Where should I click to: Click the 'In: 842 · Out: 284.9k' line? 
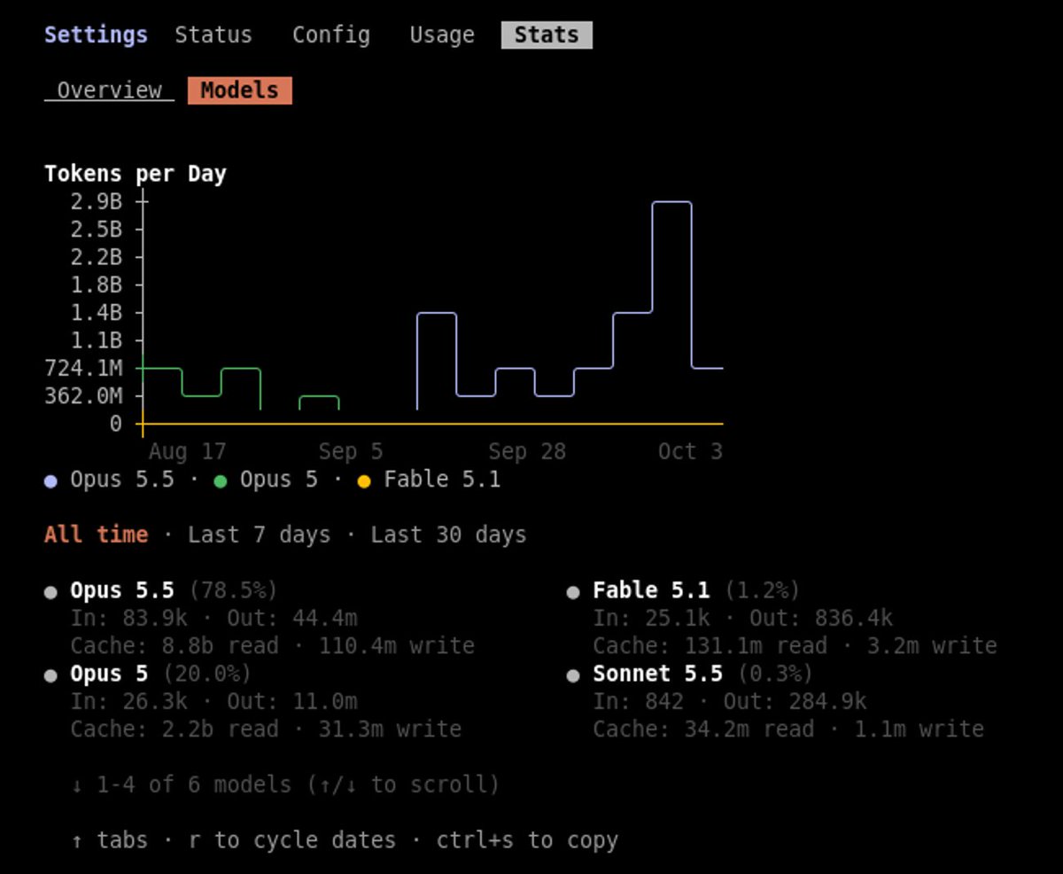coord(729,701)
